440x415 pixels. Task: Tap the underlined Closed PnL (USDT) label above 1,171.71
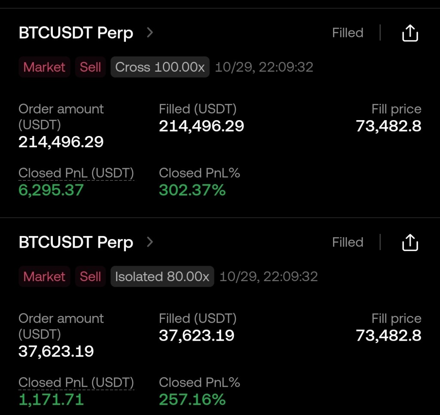pyautogui.click(x=76, y=382)
